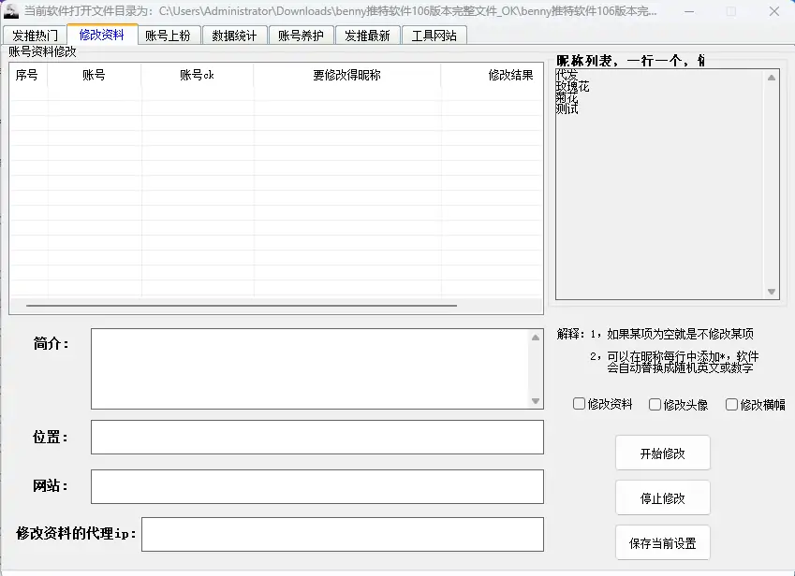The height and width of the screenshot is (576, 795).
Task: Click into the 位置 input field
Action: (317, 437)
